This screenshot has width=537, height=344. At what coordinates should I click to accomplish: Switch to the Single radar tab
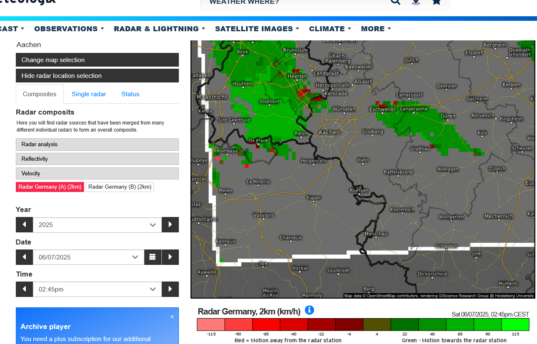pos(89,94)
